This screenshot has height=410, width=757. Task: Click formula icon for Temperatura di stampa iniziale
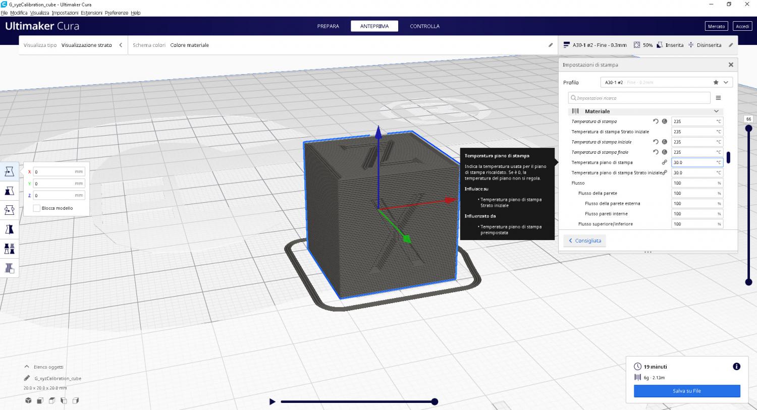tap(665, 142)
